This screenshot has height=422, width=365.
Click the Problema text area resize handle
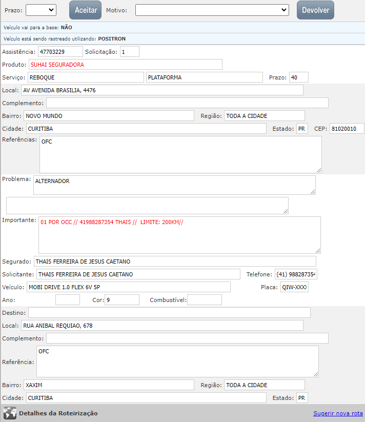313,192
